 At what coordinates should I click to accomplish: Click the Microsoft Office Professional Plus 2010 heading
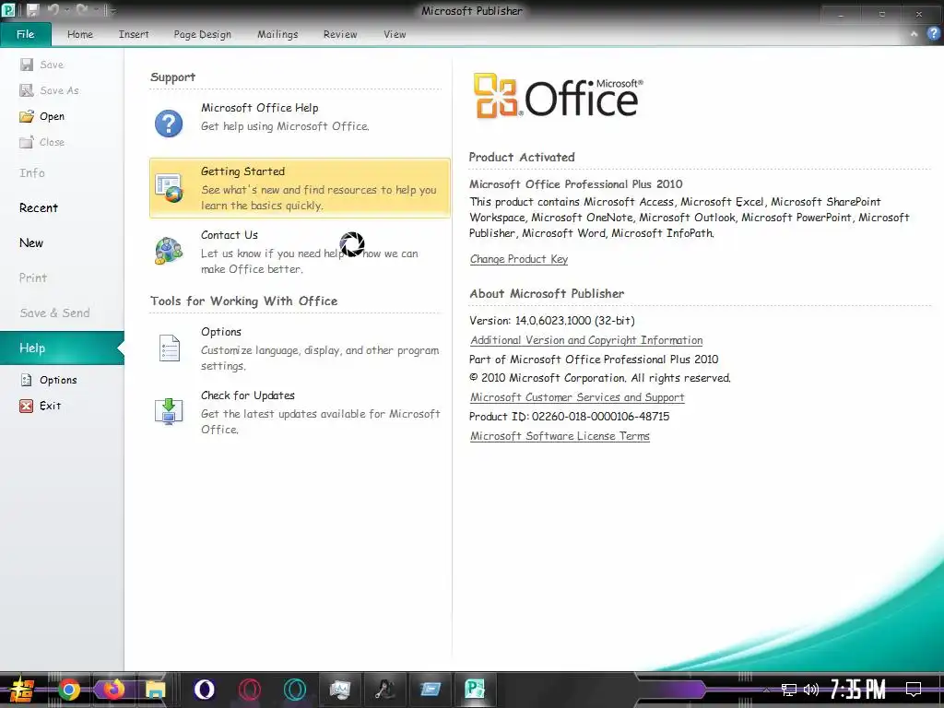click(x=575, y=184)
